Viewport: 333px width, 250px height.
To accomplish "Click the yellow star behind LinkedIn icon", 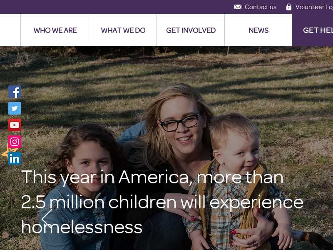I will (5, 152).
